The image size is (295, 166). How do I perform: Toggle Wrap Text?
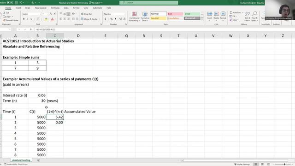[x=87, y=14]
